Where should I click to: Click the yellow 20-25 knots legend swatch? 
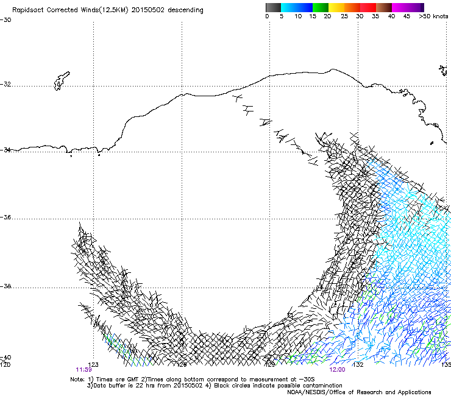[x=336, y=7]
